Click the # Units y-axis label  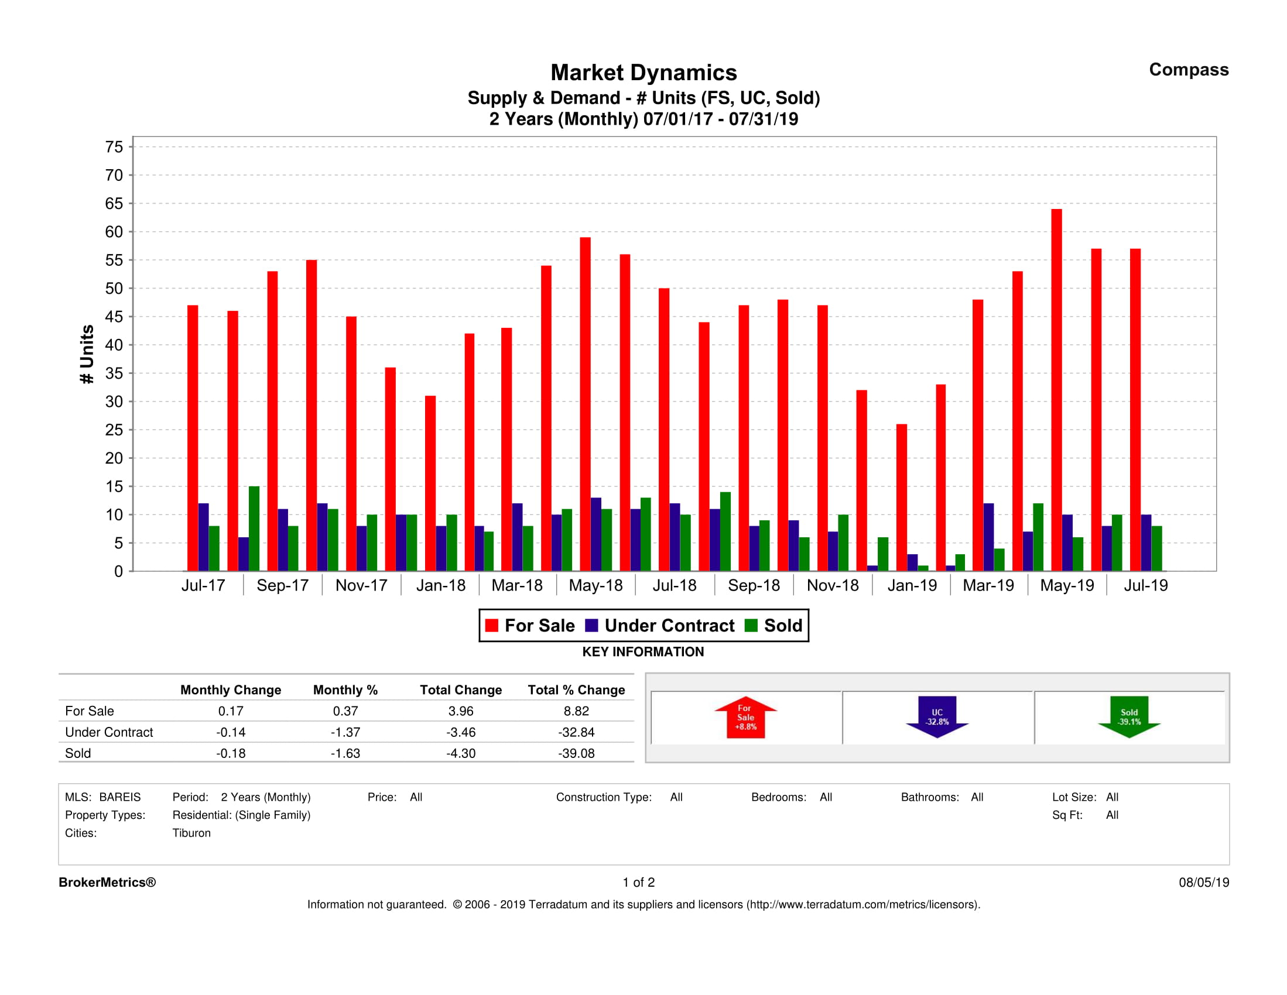click(x=87, y=354)
